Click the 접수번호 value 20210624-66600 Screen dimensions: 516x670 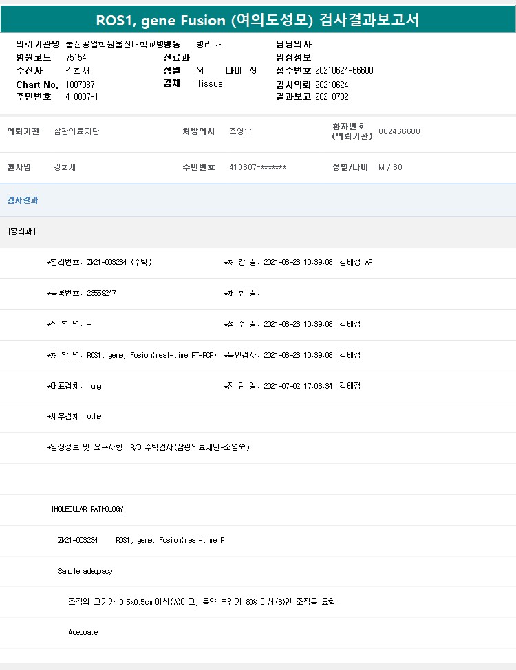[344, 70]
